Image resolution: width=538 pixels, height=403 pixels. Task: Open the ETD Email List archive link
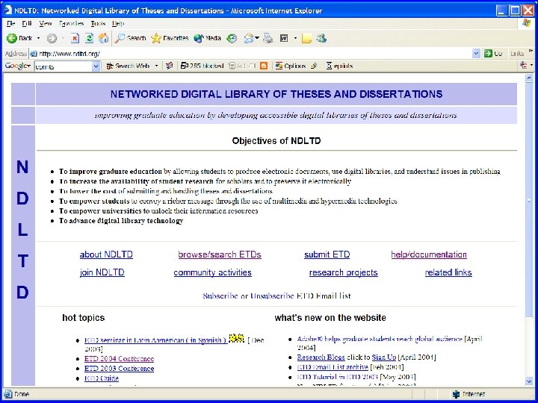point(333,367)
